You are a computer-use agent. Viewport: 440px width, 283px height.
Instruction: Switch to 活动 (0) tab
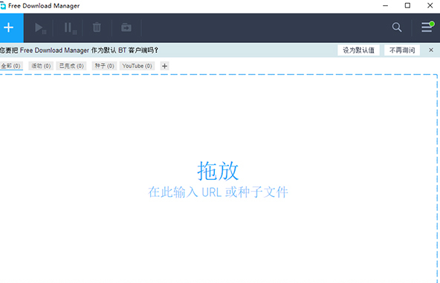(41, 66)
